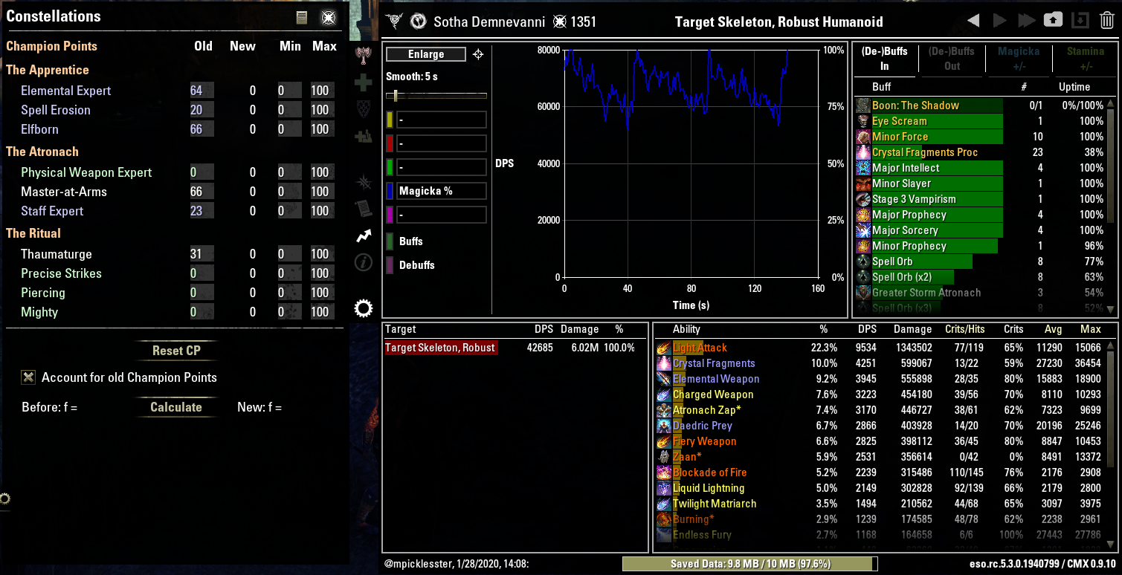
Task: Click the Uptime column header
Action: (1074, 87)
